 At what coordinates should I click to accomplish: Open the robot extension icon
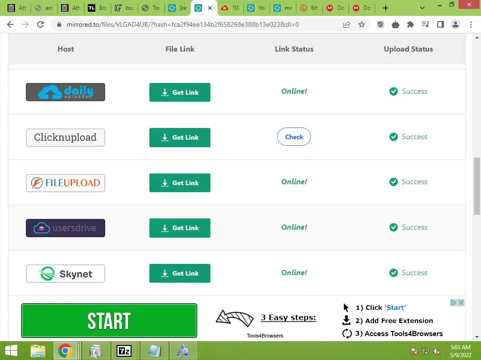tap(396, 24)
